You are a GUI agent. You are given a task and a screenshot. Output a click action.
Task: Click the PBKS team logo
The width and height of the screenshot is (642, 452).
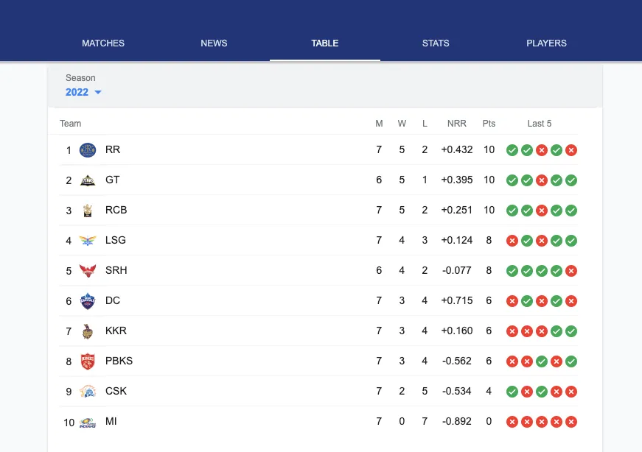(88, 361)
